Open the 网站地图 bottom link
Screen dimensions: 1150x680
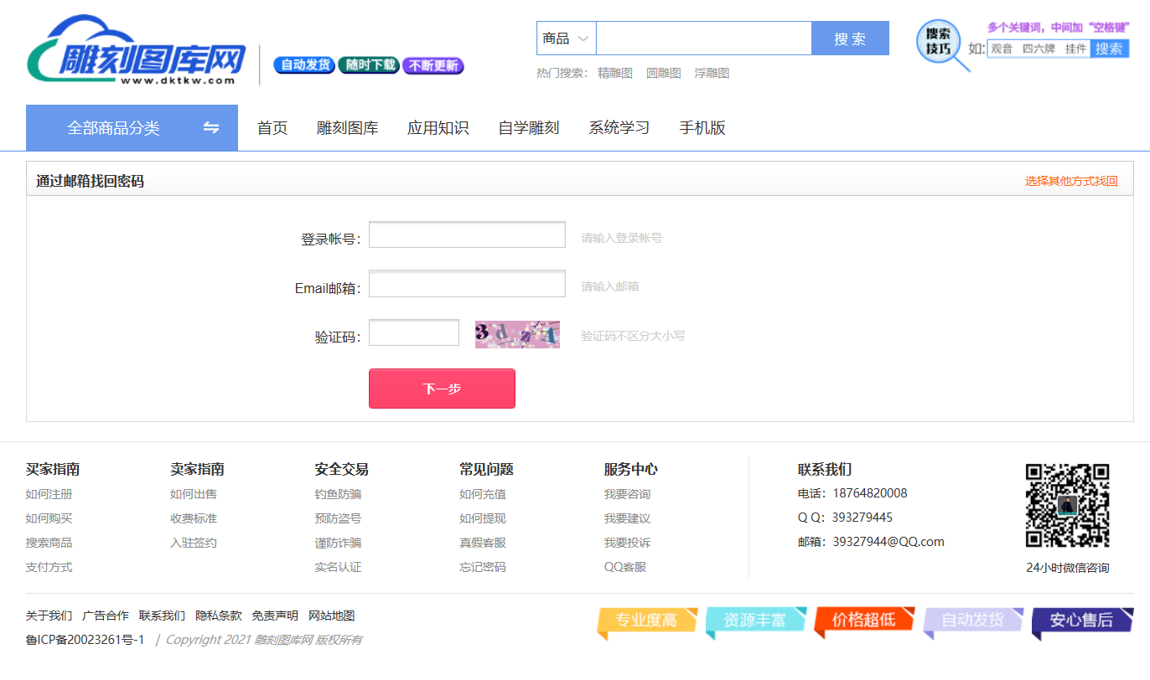(x=332, y=616)
